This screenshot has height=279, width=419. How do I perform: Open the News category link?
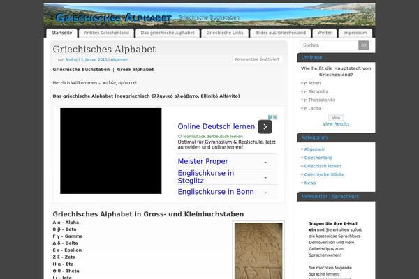(x=310, y=183)
